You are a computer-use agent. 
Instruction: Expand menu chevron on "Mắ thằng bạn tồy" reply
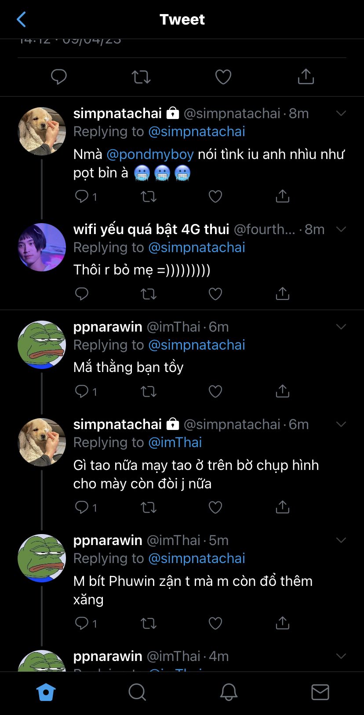click(341, 327)
